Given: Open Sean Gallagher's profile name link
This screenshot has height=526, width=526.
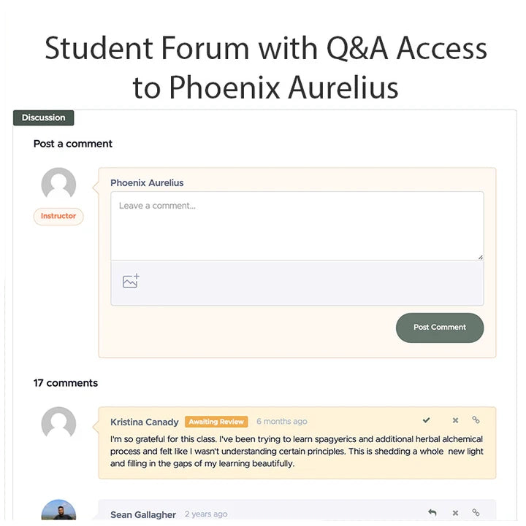Looking at the screenshot, I should [143, 514].
